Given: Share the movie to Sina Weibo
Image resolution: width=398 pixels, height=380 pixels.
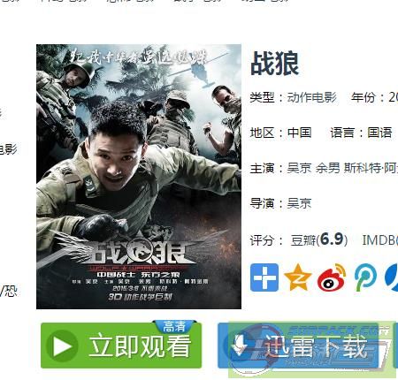Looking at the screenshot, I should coord(332,277).
